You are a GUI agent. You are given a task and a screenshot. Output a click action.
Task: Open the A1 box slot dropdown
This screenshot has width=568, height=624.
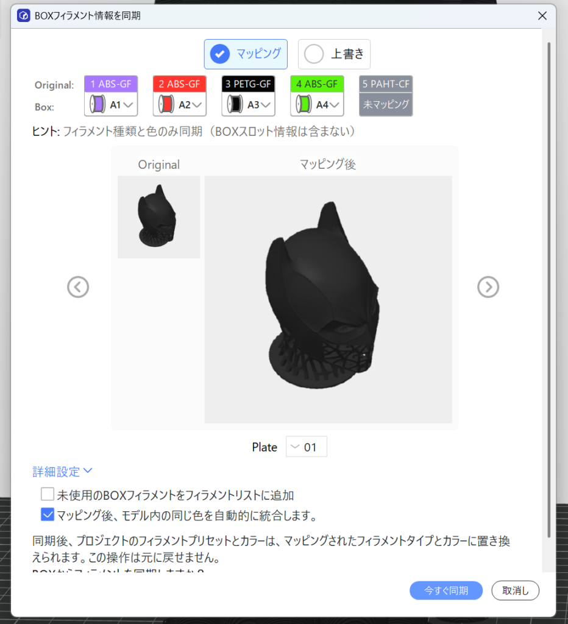(x=128, y=105)
